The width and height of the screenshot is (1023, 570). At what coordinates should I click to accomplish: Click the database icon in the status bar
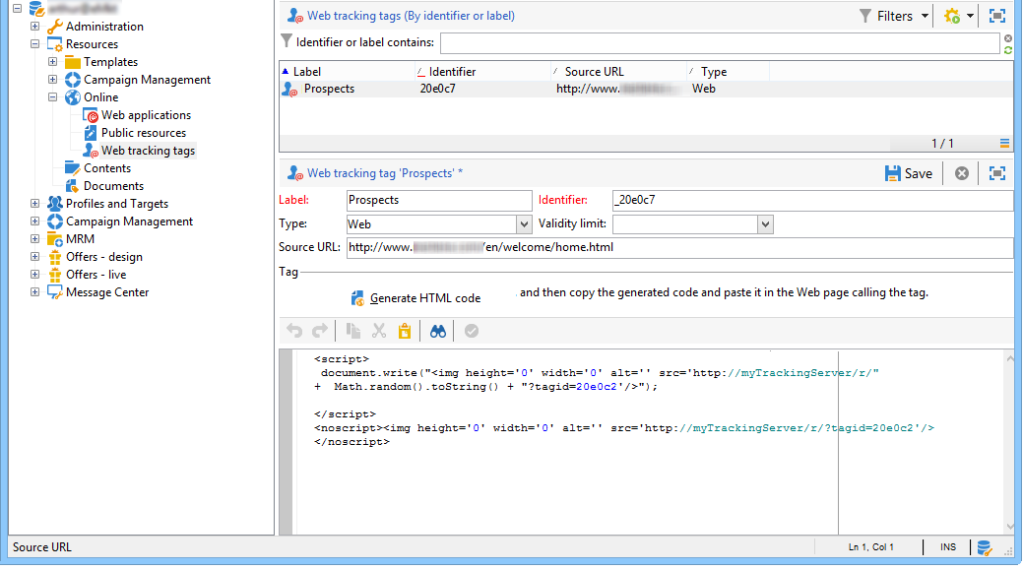tap(983, 547)
